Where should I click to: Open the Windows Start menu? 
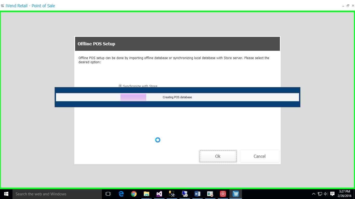click(x=6, y=194)
